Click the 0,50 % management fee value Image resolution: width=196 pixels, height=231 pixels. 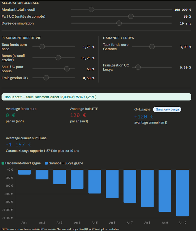(89, 78)
